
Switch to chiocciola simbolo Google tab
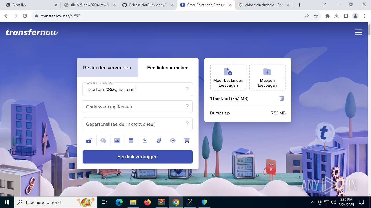(x=264, y=5)
